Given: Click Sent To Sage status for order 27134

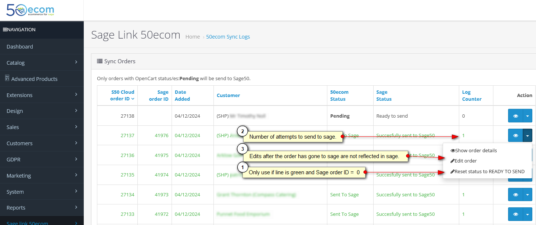Looking at the screenshot, I should [344, 194].
